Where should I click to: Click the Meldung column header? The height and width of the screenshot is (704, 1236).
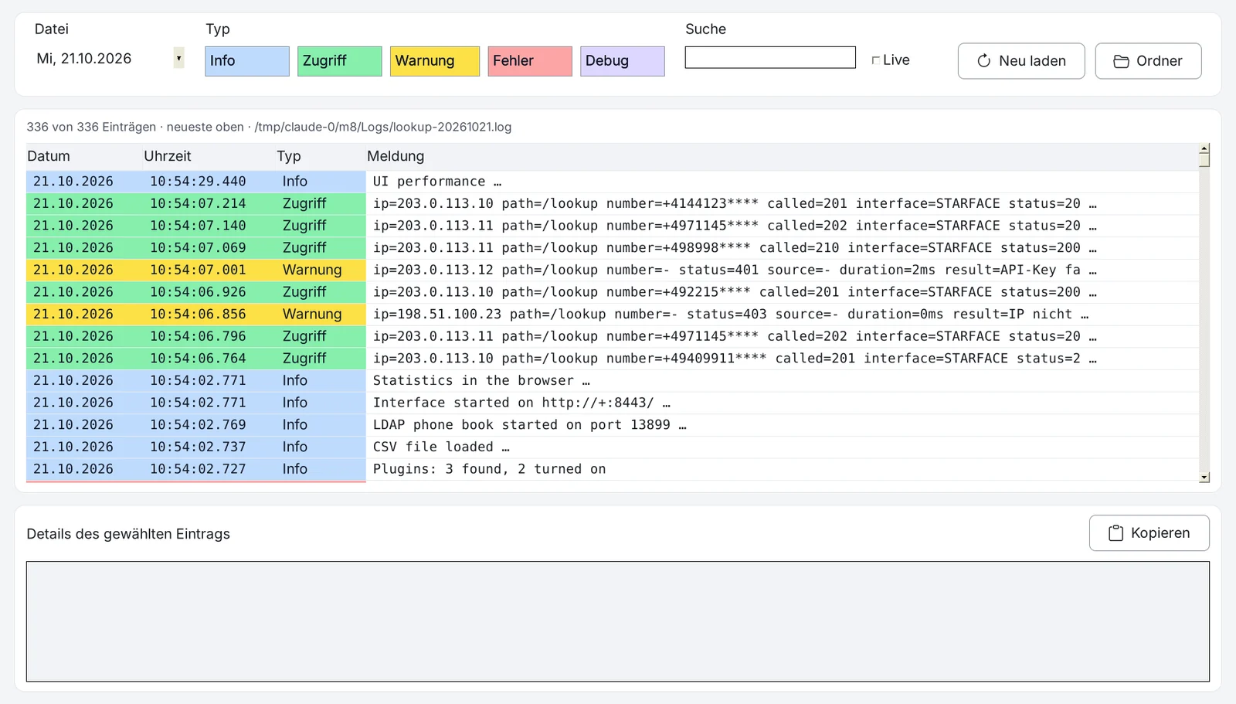782,156
